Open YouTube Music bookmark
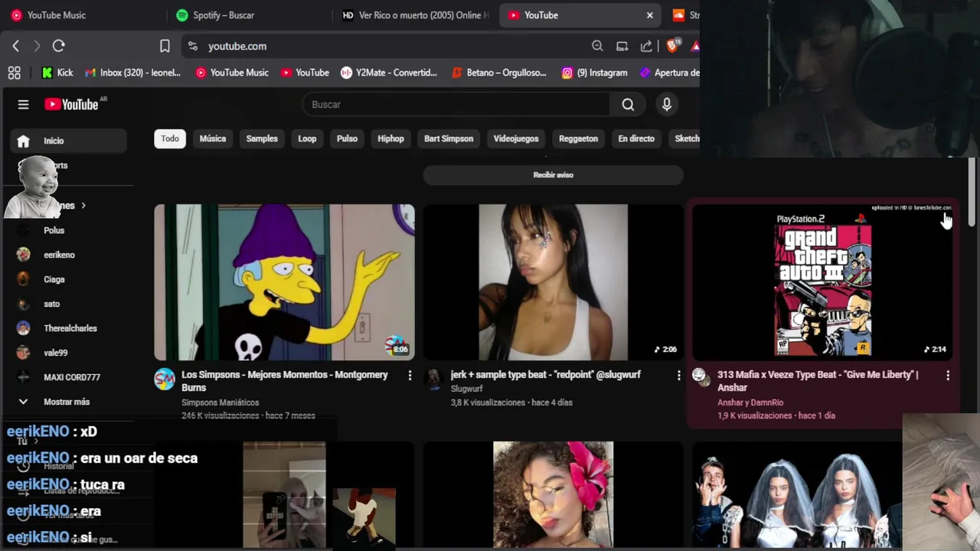Viewport: 980px width, 551px height. (232, 73)
